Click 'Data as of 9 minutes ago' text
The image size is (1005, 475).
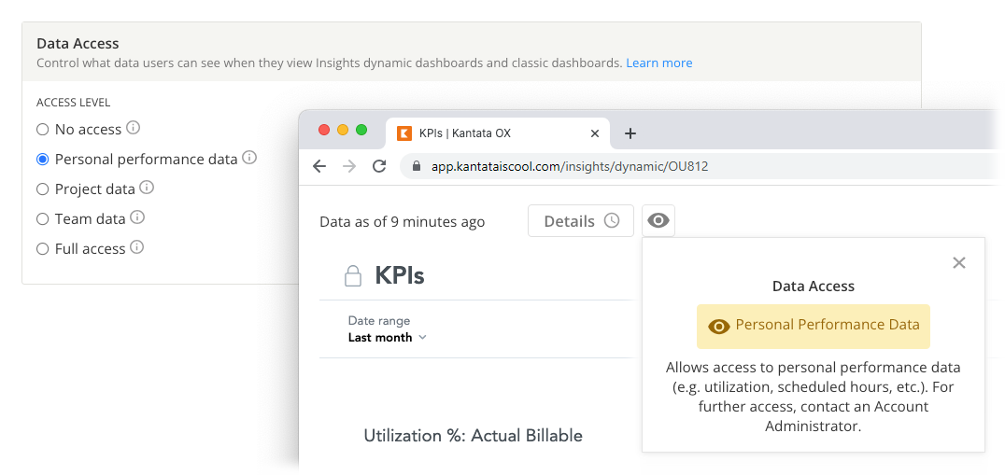tap(403, 222)
